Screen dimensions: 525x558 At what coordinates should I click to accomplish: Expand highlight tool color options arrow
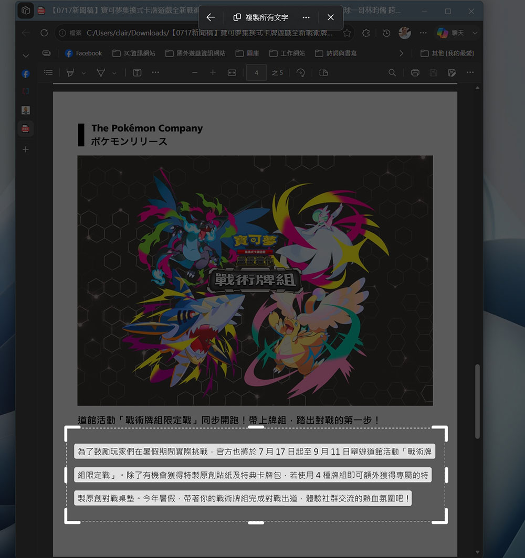click(83, 73)
